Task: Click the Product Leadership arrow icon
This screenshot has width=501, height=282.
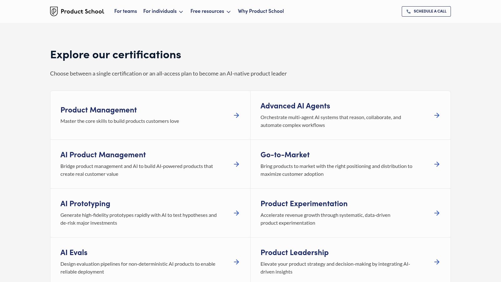Action: tap(437, 262)
